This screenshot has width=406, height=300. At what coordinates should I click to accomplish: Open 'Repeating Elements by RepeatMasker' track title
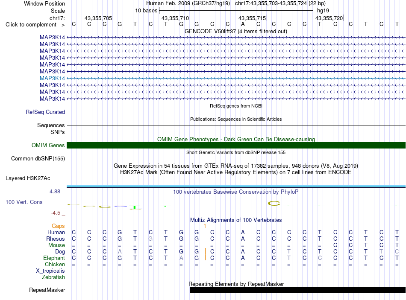pos(236,284)
